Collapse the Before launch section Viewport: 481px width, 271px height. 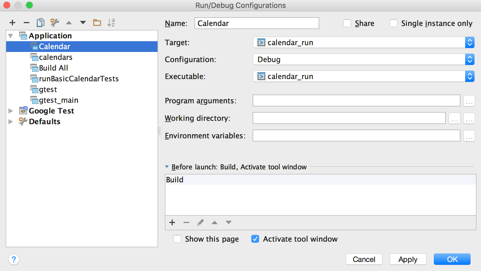pos(167,167)
